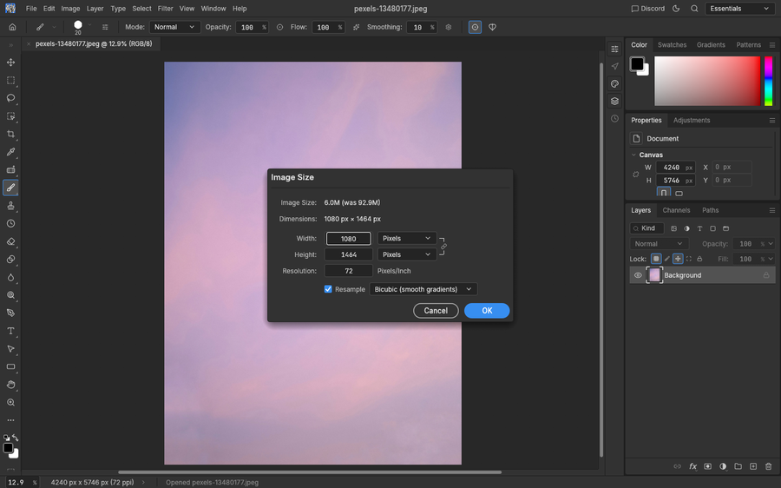Open the History clock icon in side strip

tap(615, 119)
